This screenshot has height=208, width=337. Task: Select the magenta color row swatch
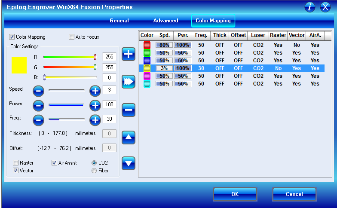pyautogui.click(x=147, y=76)
